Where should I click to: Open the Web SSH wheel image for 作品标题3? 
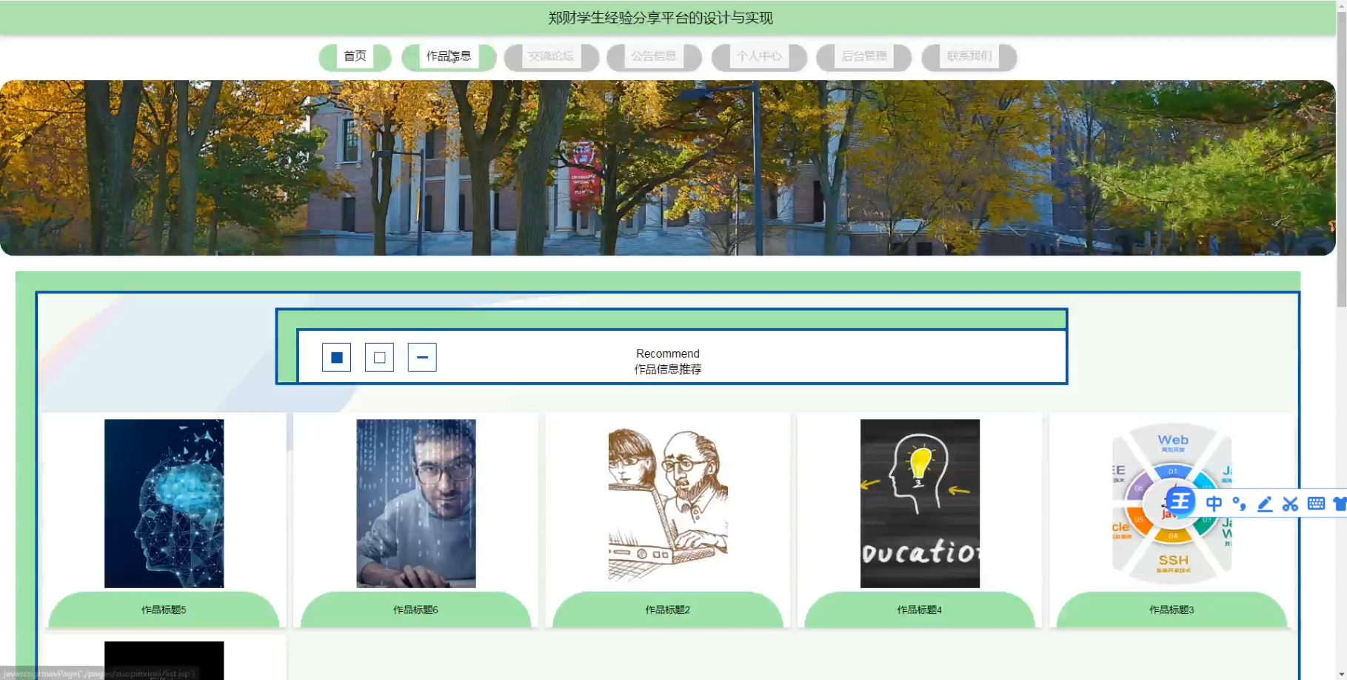click(1171, 504)
